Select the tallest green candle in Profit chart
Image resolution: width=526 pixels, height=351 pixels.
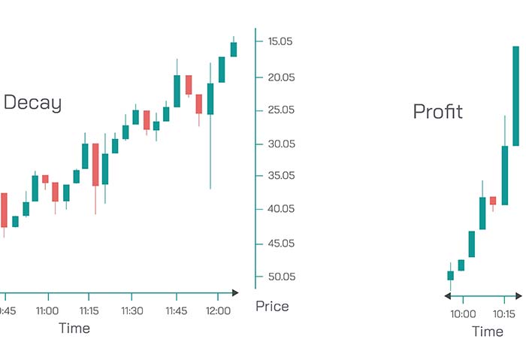(x=516, y=95)
